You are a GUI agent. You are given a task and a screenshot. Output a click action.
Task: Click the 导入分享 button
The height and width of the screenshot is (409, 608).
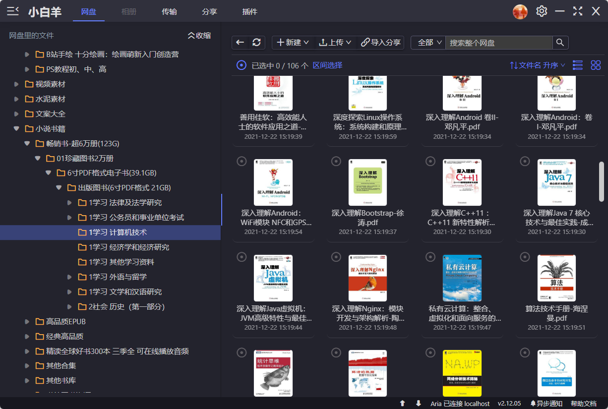click(381, 43)
